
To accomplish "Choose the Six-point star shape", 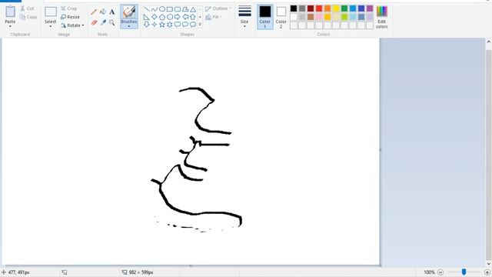I will click(170, 24).
